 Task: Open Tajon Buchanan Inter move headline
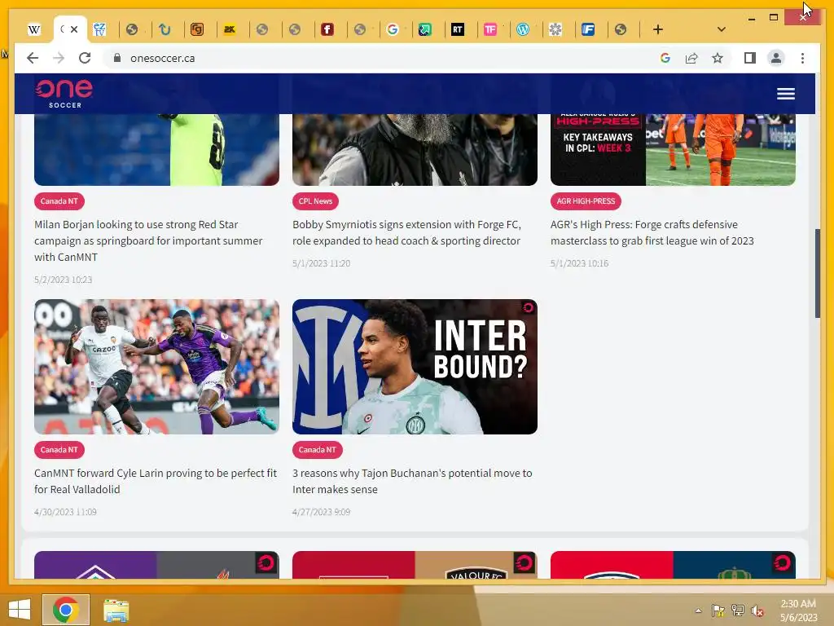point(412,481)
